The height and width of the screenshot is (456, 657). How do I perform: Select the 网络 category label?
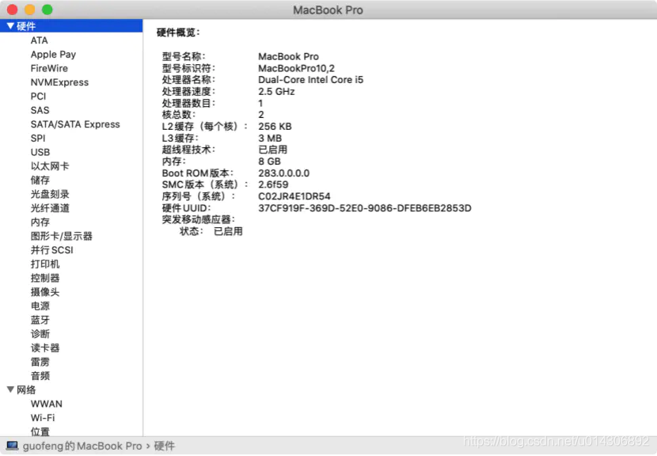point(26,389)
